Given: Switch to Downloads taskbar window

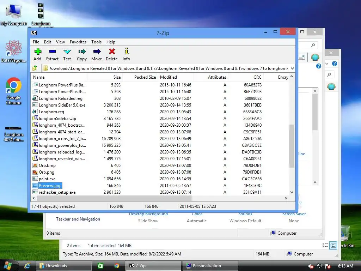Looking at the screenshot, I should coord(63,266).
